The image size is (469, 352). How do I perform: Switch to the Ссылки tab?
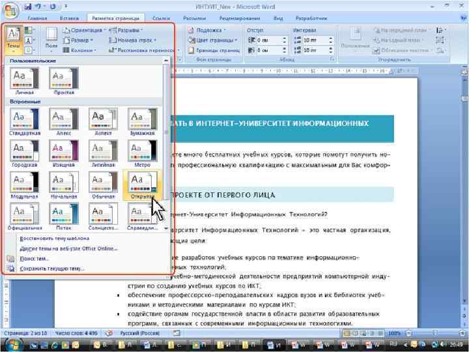pyautogui.click(x=161, y=18)
